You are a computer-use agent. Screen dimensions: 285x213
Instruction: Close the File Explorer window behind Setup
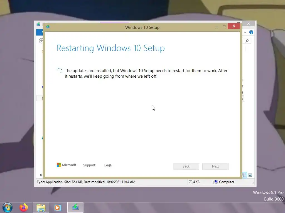249,24
